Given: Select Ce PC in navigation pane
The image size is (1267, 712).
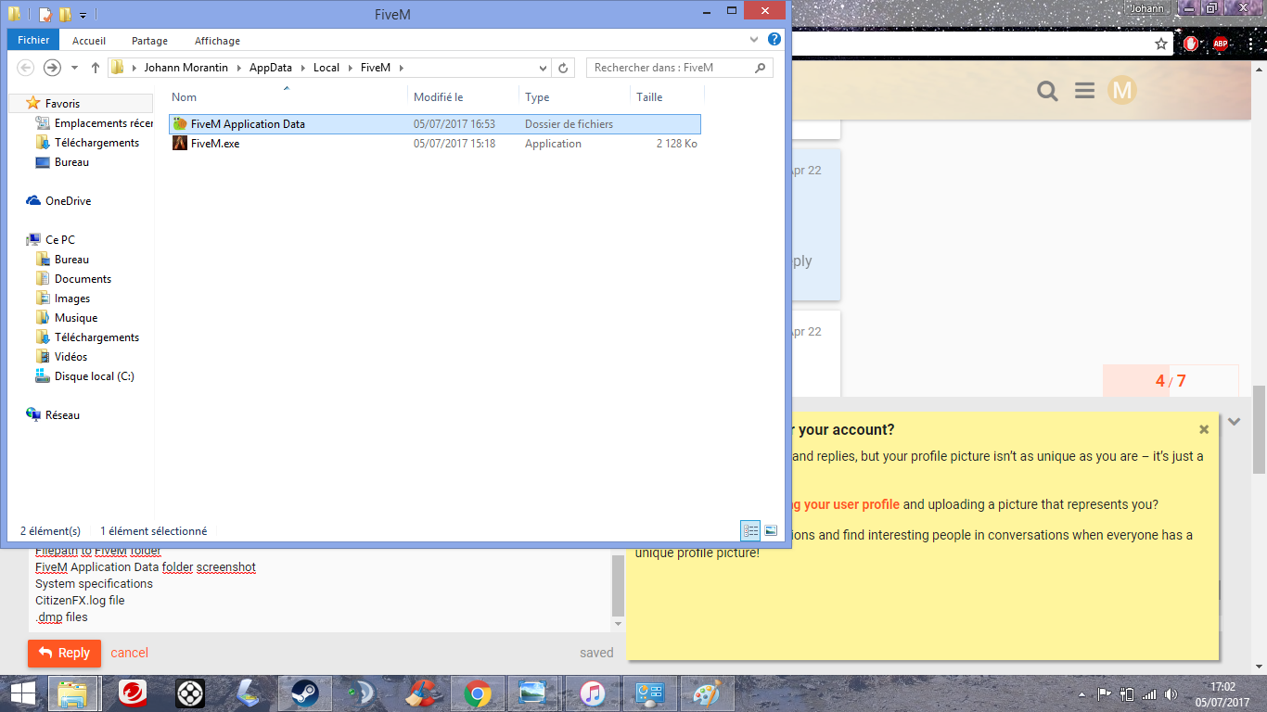Looking at the screenshot, I should tap(51, 240).
